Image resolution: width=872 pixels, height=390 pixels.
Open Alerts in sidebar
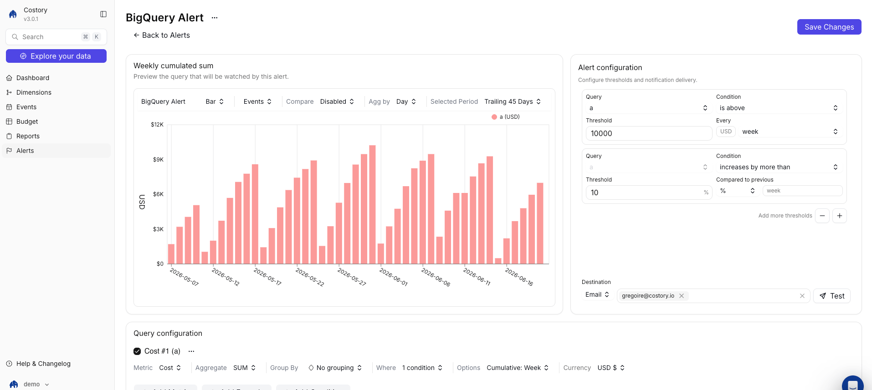(x=56, y=151)
